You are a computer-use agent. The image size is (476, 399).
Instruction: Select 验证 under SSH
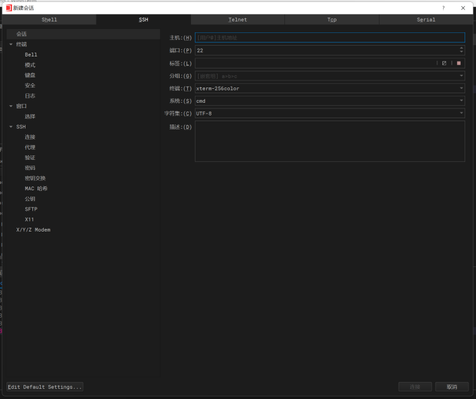[30, 158]
